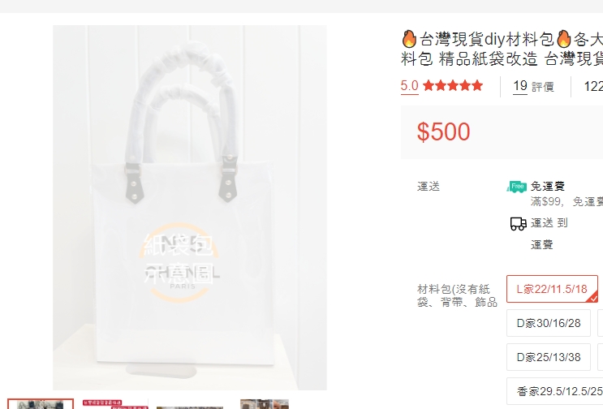The width and height of the screenshot is (603, 409).
Task: Choose the 香家29.5/12.5/25 variation
Action: tap(559, 391)
